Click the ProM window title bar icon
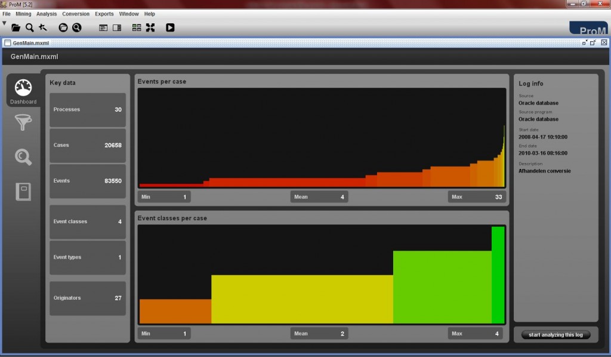Viewport: 611px width, 357px height. (4, 4)
